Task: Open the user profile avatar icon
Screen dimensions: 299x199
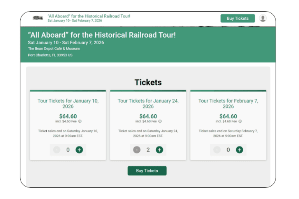Action: (263, 18)
